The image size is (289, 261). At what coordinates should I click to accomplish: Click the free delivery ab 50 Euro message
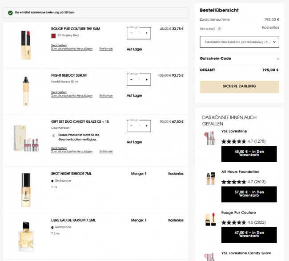tap(45, 12)
